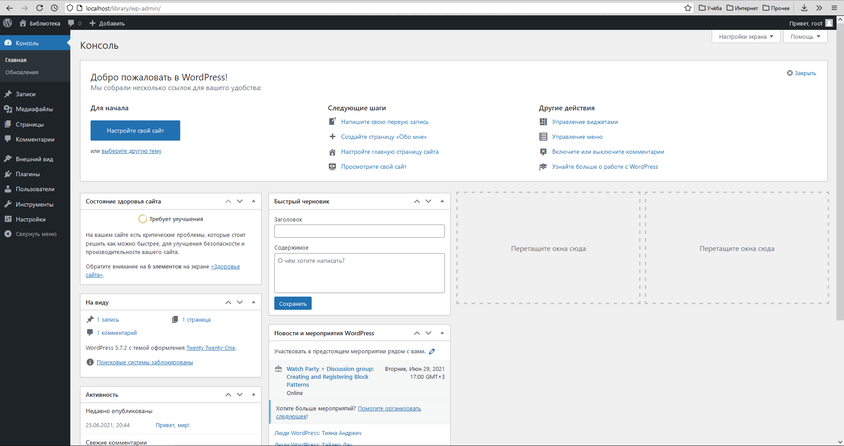844x446 pixels.
Task: Bookmark this page with star icon
Action: pyautogui.click(x=688, y=8)
